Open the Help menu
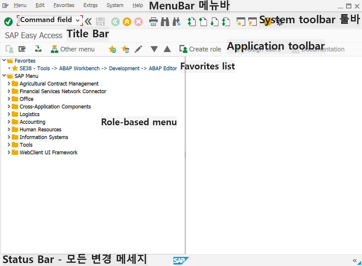Screen dimensions: 362x266 [138, 5]
